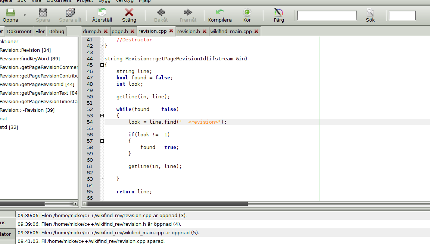This screenshot has height=244, width=430.
Task: Close the revision.h tab
Action: (x=205, y=31)
